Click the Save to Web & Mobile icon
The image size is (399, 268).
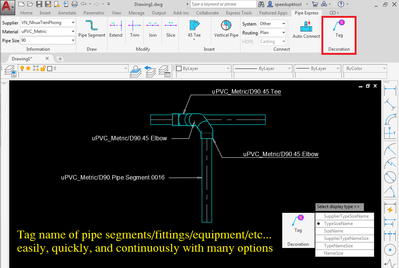pyautogui.click(x=66, y=4)
